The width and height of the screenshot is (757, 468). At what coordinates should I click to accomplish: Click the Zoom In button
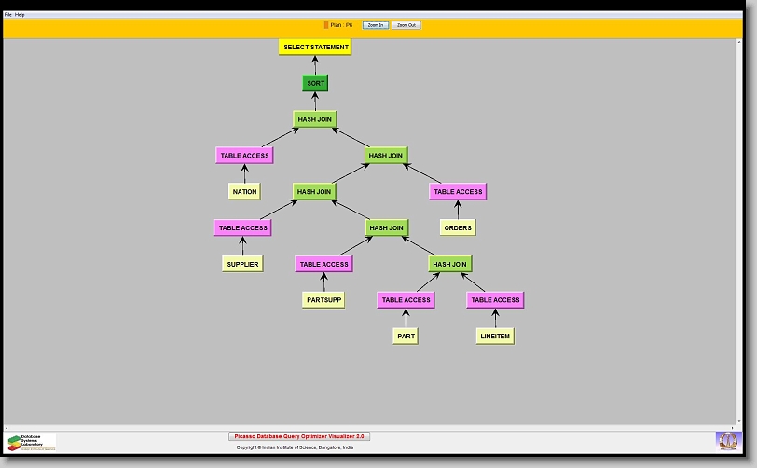375,25
